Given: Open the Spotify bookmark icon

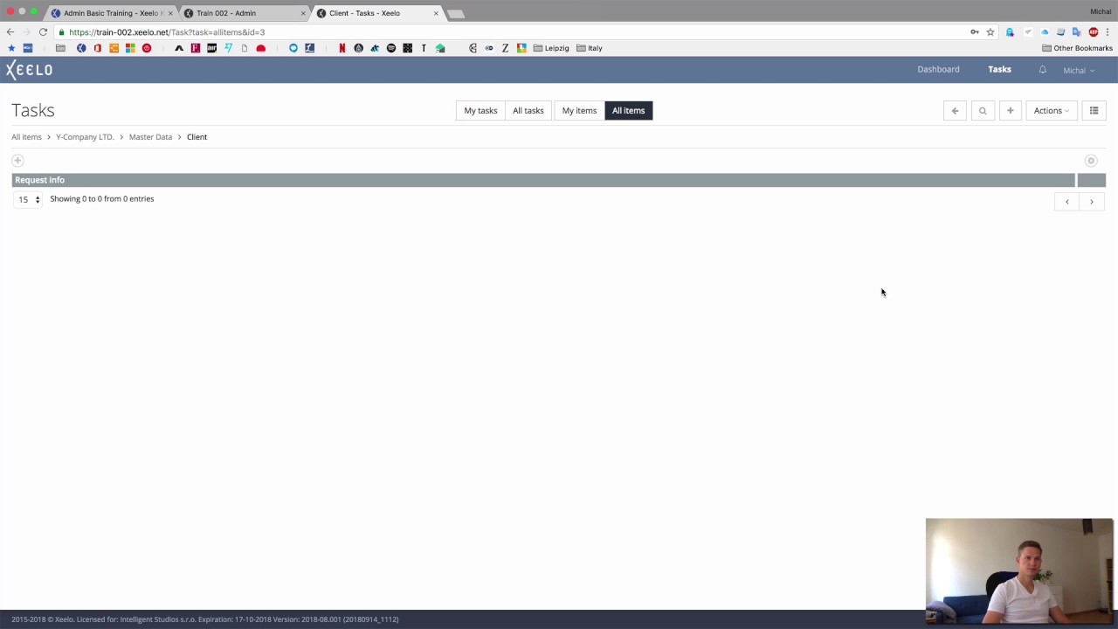Looking at the screenshot, I should (x=390, y=48).
